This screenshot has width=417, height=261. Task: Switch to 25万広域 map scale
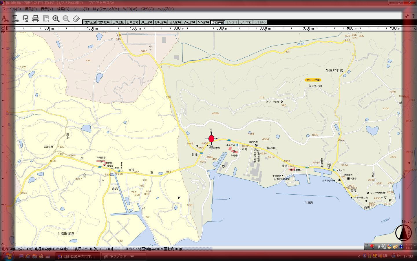tap(189, 22)
